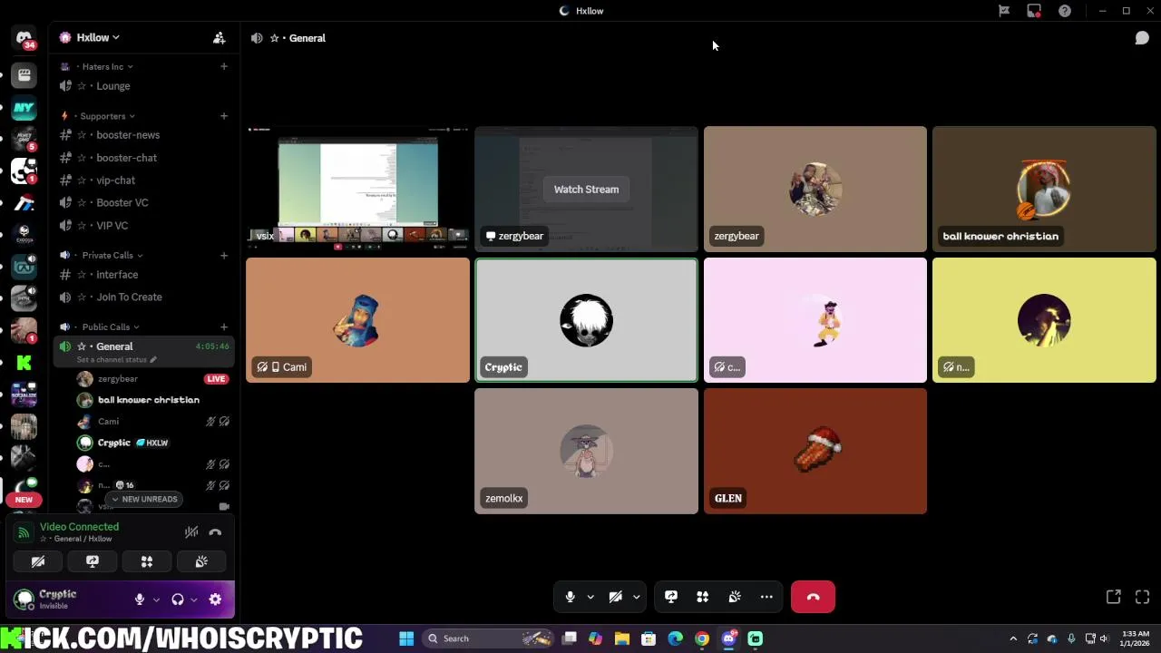This screenshot has width=1161, height=653.
Task: Open more options ellipsis in call controls
Action: click(x=766, y=597)
